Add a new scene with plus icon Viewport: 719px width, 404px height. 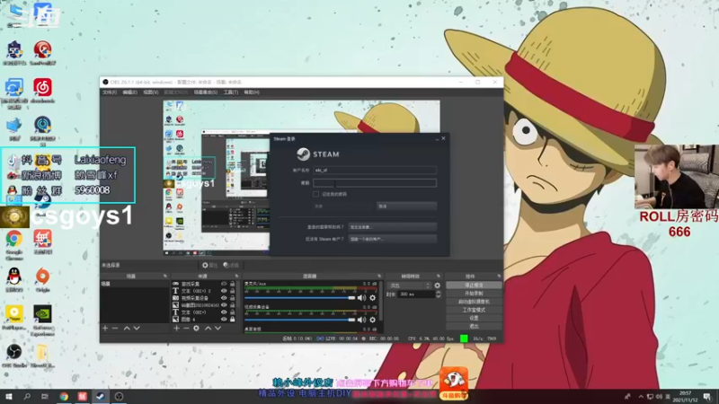(x=105, y=329)
